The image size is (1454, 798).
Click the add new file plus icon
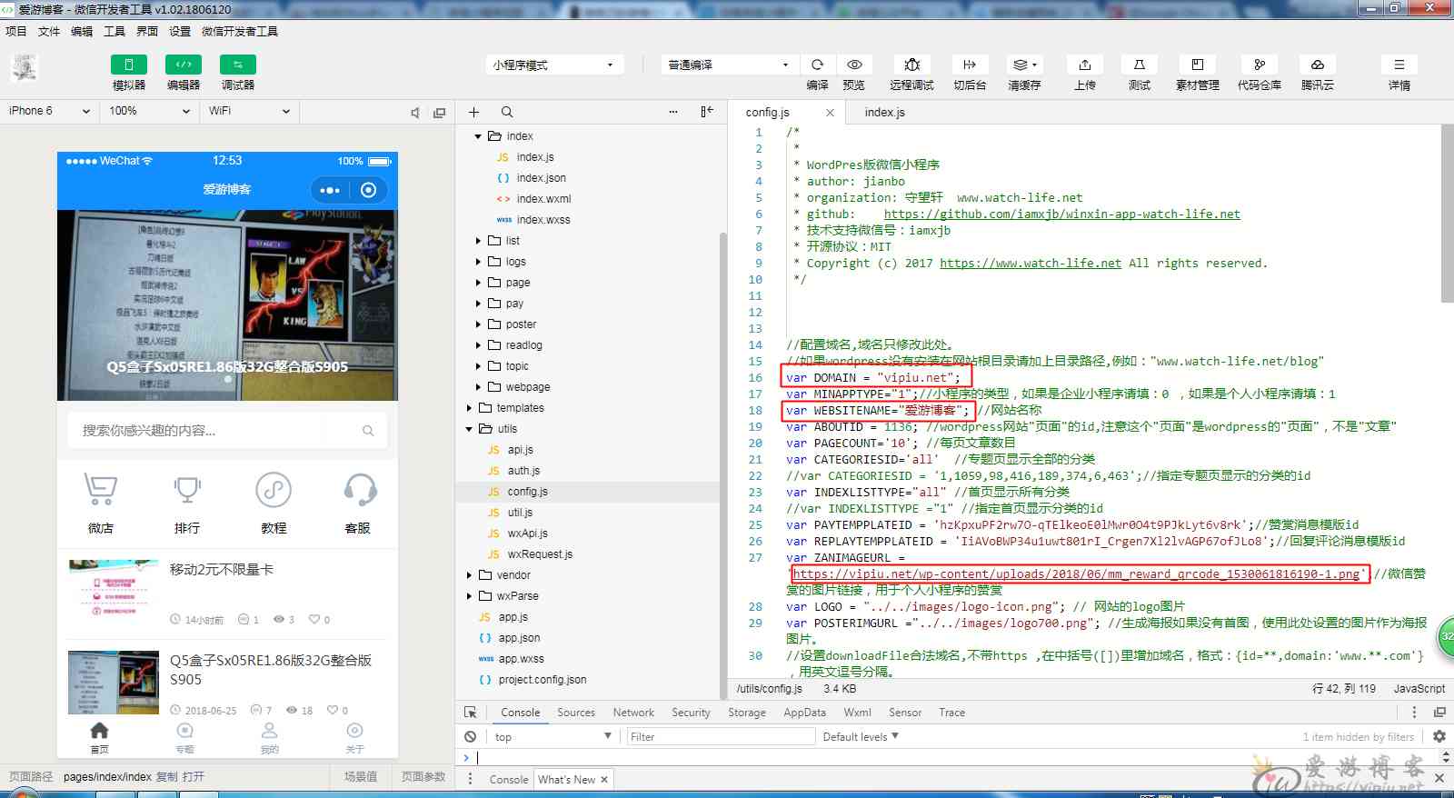tap(473, 112)
